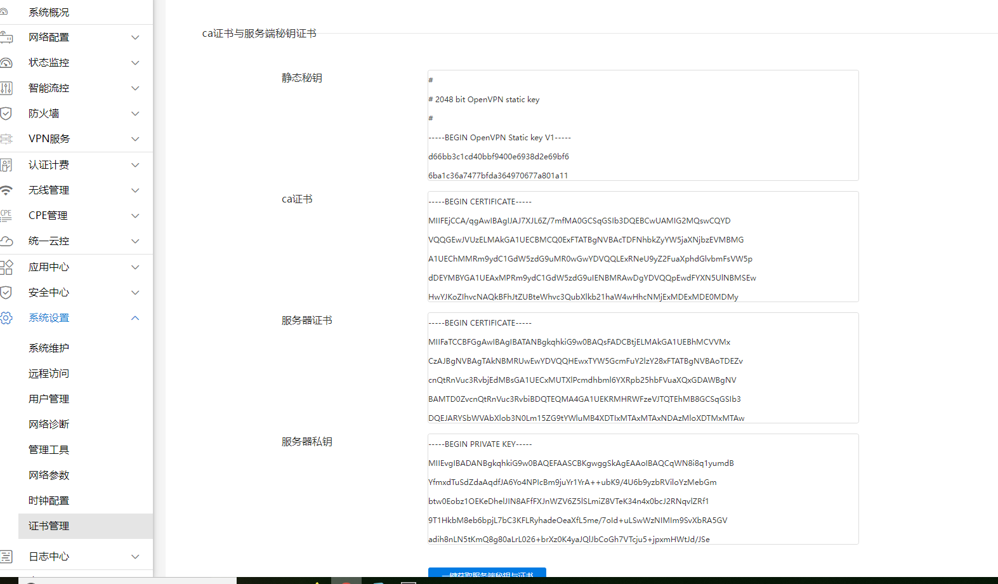Click the 无线管理 Wi-Fi icon
The image size is (998, 584).
[x=6, y=190]
